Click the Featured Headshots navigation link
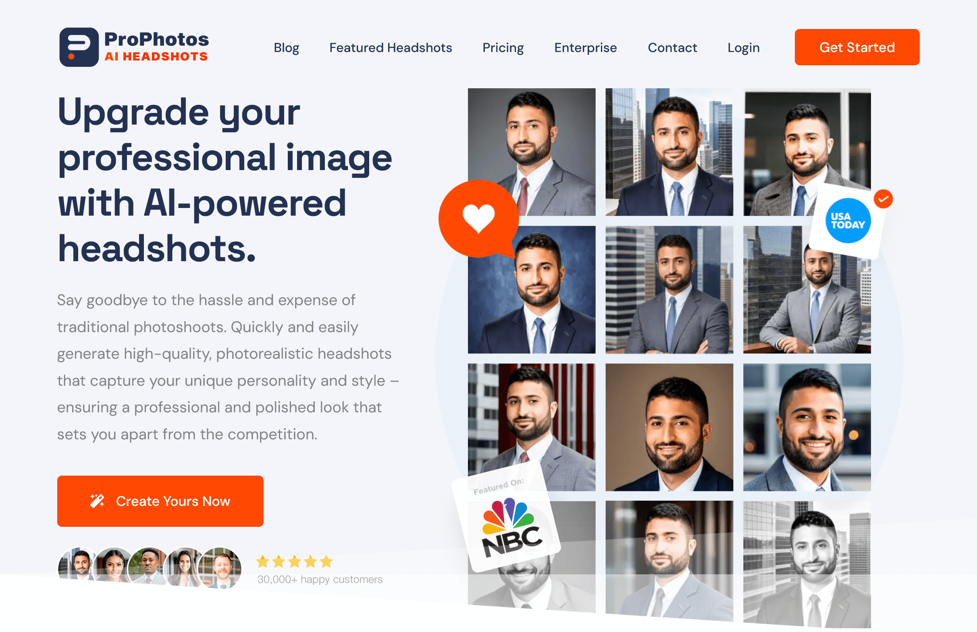The width and height of the screenshot is (977, 632). 390,47
